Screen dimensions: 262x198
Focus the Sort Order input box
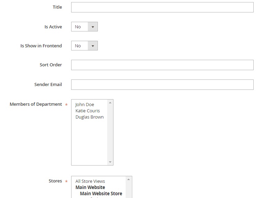(x=162, y=65)
